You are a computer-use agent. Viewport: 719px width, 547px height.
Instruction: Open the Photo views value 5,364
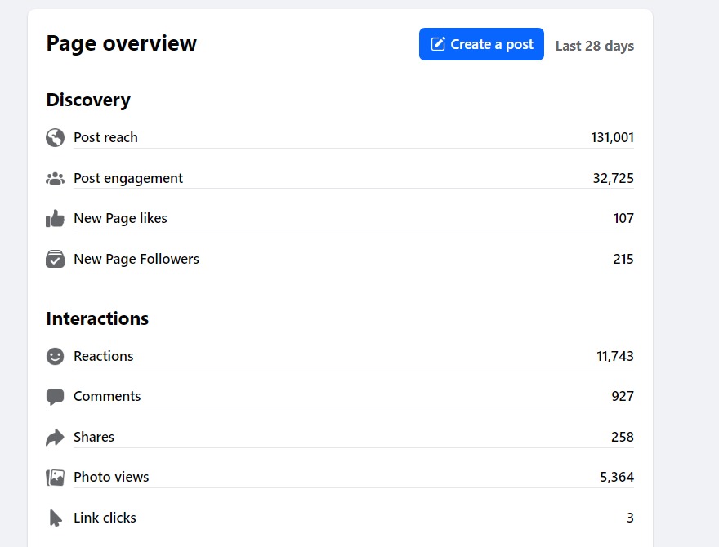pyautogui.click(x=617, y=478)
